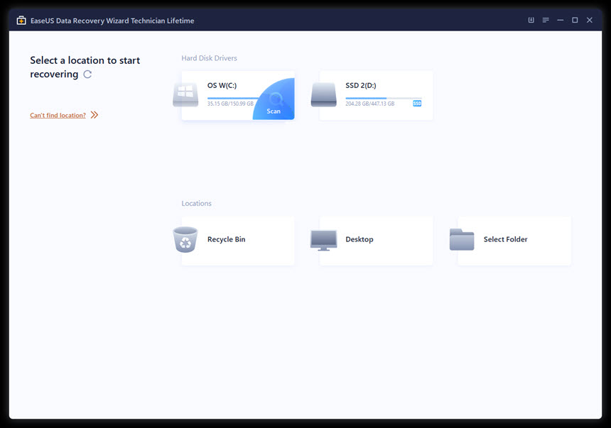This screenshot has width=611, height=428.
Task: Close the EaseUS Data Recovery window
Action: (x=590, y=20)
